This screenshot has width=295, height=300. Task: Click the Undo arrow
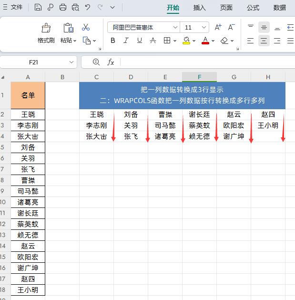88,8
